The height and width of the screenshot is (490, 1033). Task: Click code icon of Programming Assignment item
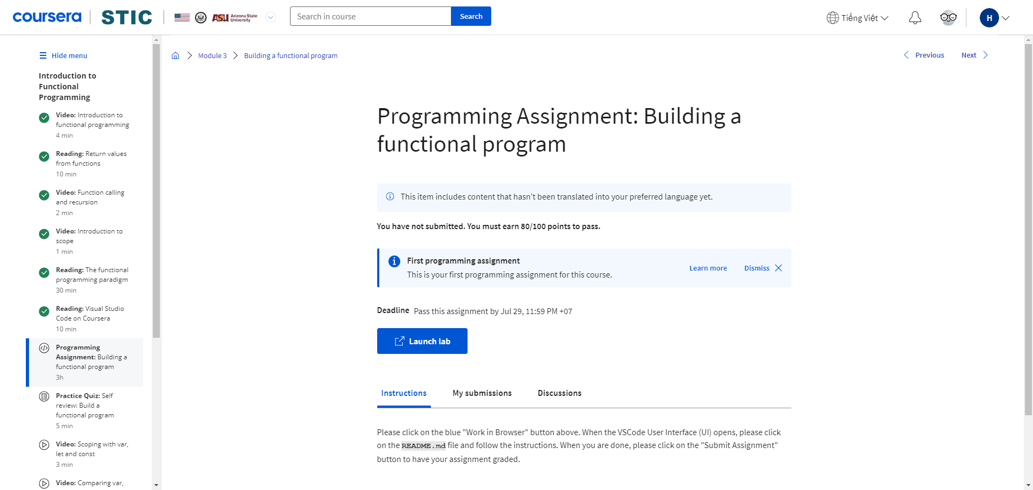coord(44,348)
